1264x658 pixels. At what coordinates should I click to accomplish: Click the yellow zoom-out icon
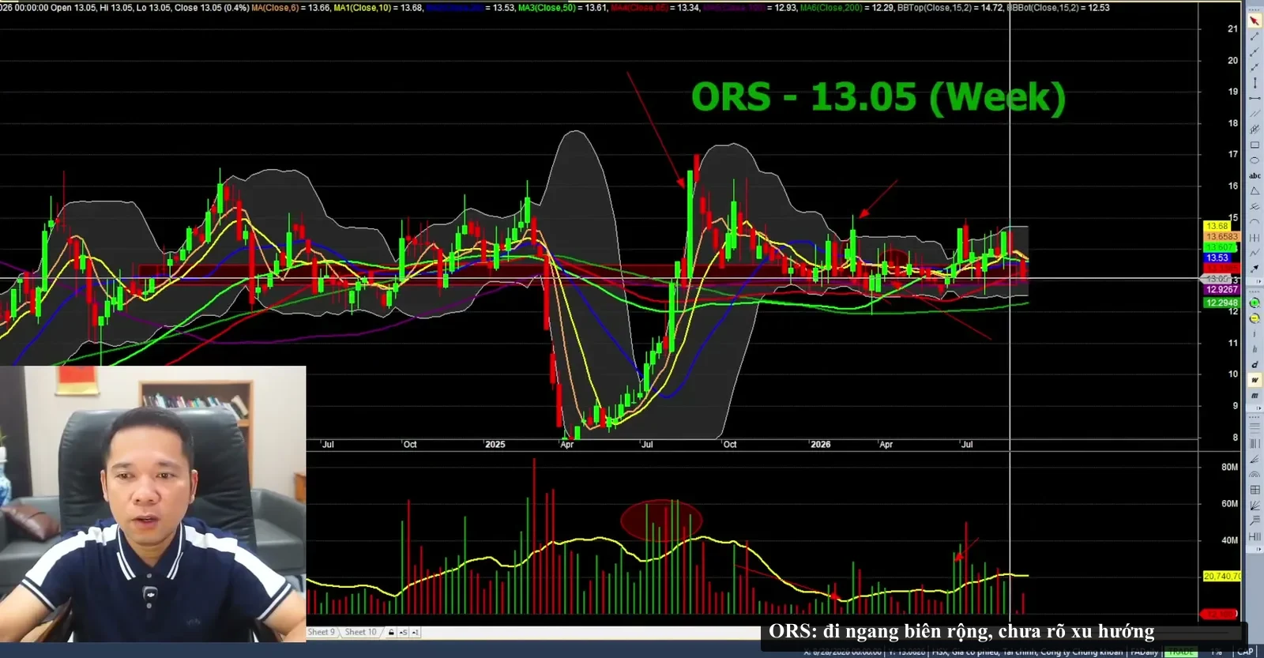click(1254, 318)
